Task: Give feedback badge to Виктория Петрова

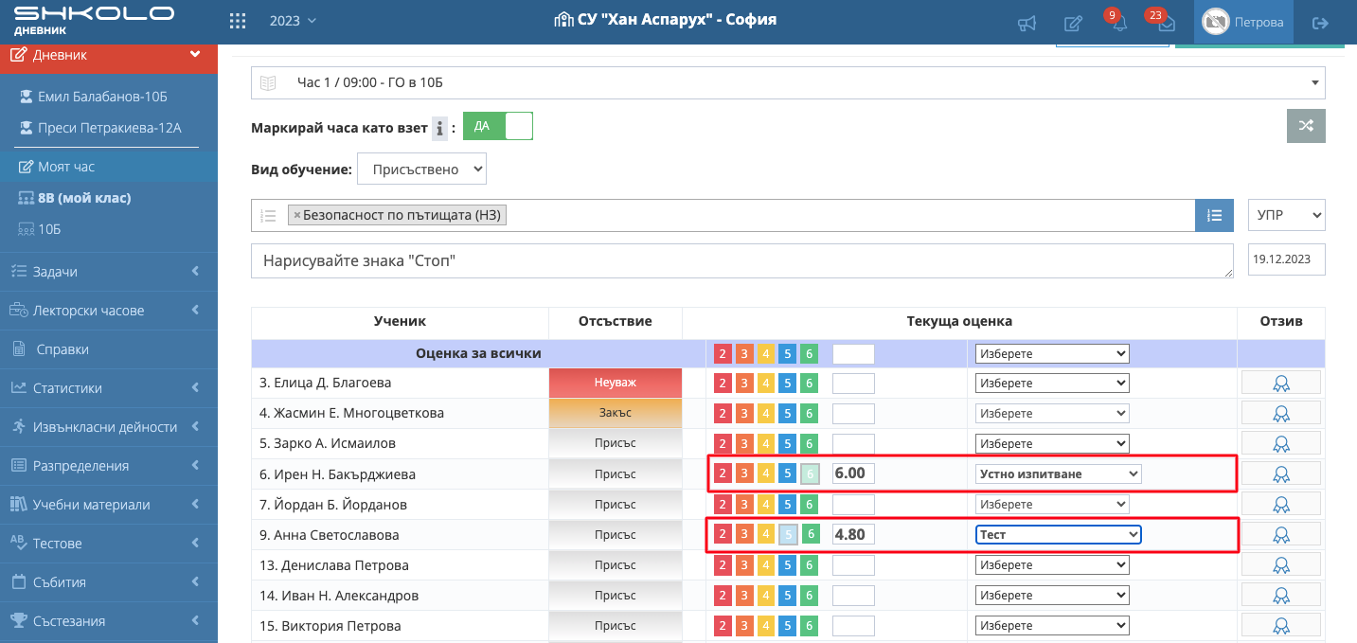Action: click(x=1281, y=625)
